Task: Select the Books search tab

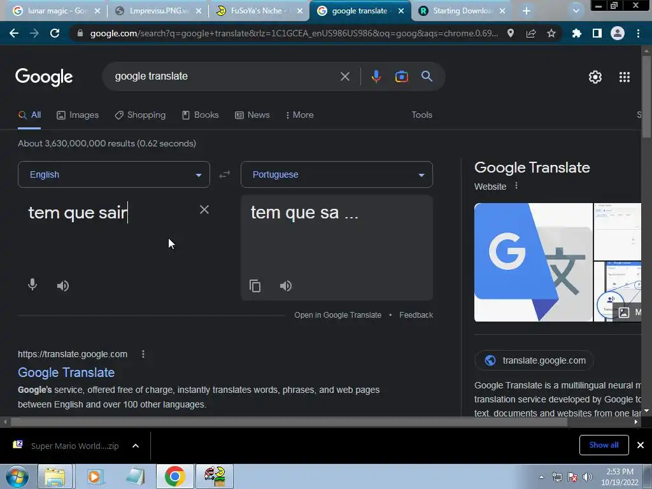Action: (x=201, y=115)
